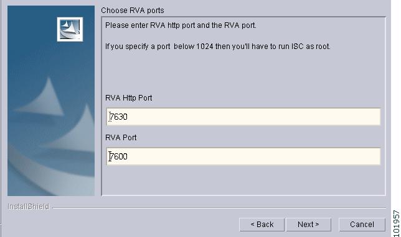Select the 7600 port value text

point(118,156)
